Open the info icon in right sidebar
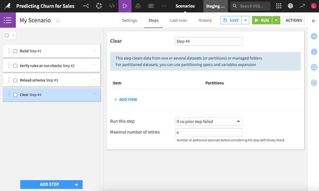Viewport: 319px width, 191px height. click(x=314, y=52)
